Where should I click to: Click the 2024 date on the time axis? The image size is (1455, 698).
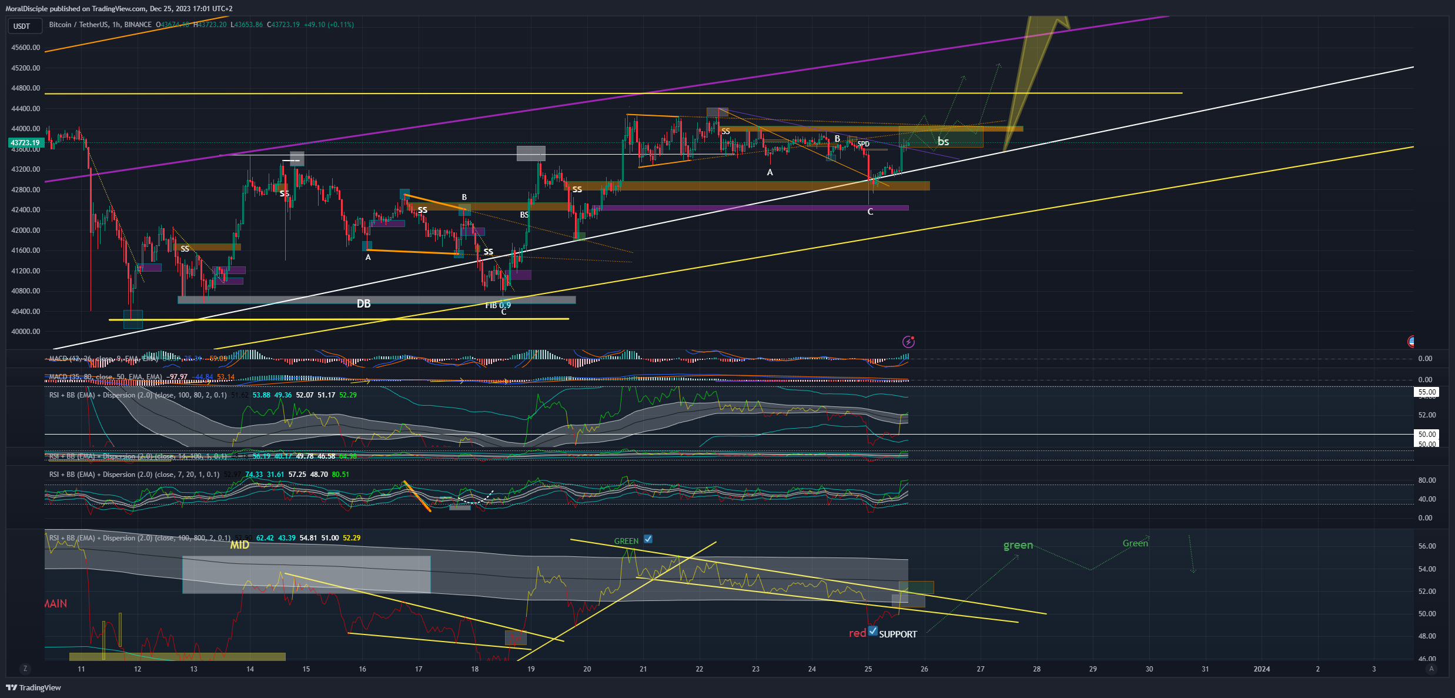point(1262,669)
